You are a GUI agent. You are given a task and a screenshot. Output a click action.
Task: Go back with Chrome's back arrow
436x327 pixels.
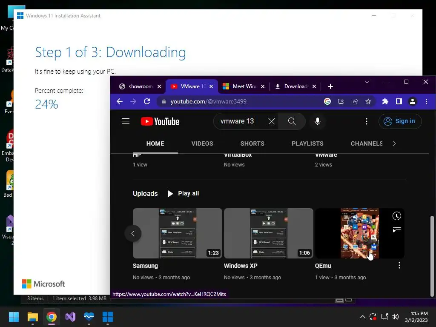point(120,101)
